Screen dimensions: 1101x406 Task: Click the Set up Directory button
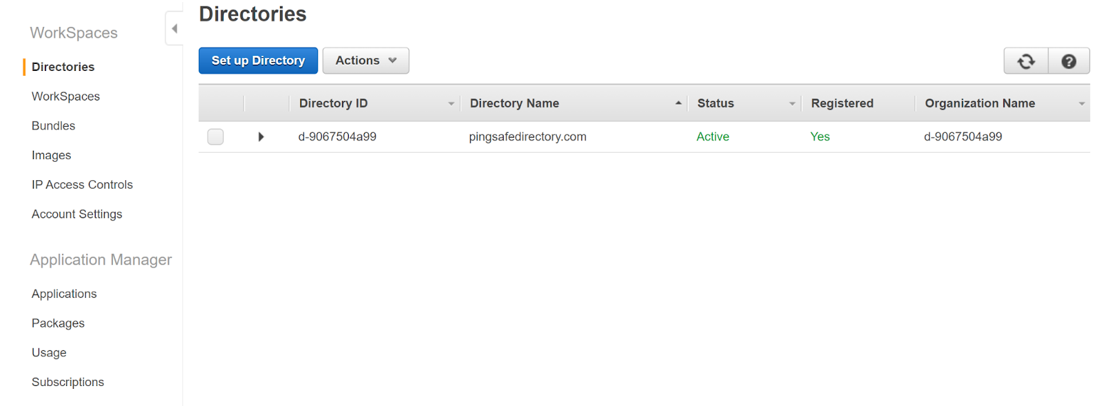[x=258, y=61]
